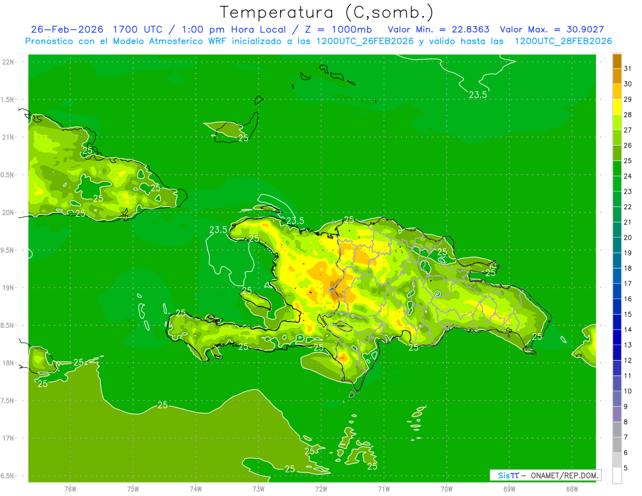Click the 18N latitude axis label
Image resolution: width=642 pixels, height=496 pixels.
click(x=9, y=363)
